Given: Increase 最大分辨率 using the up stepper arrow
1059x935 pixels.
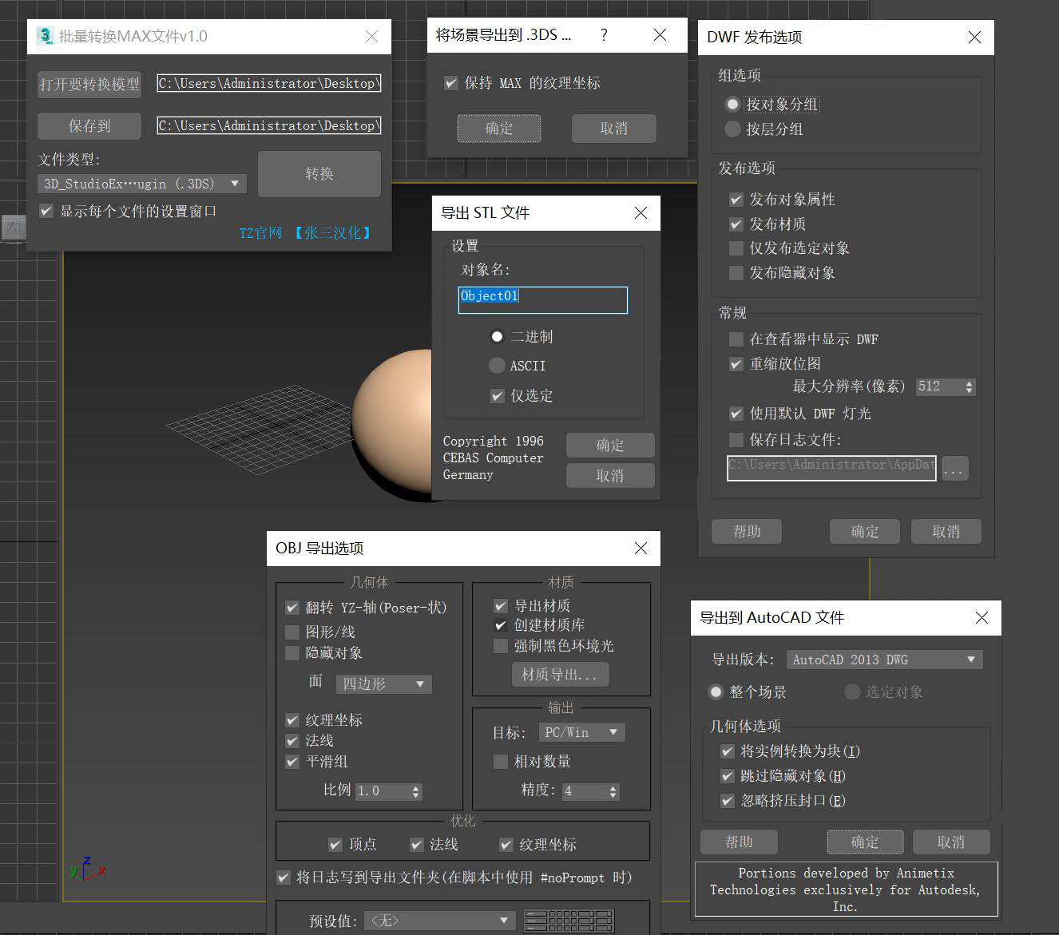Looking at the screenshot, I should (x=969, y=382).
